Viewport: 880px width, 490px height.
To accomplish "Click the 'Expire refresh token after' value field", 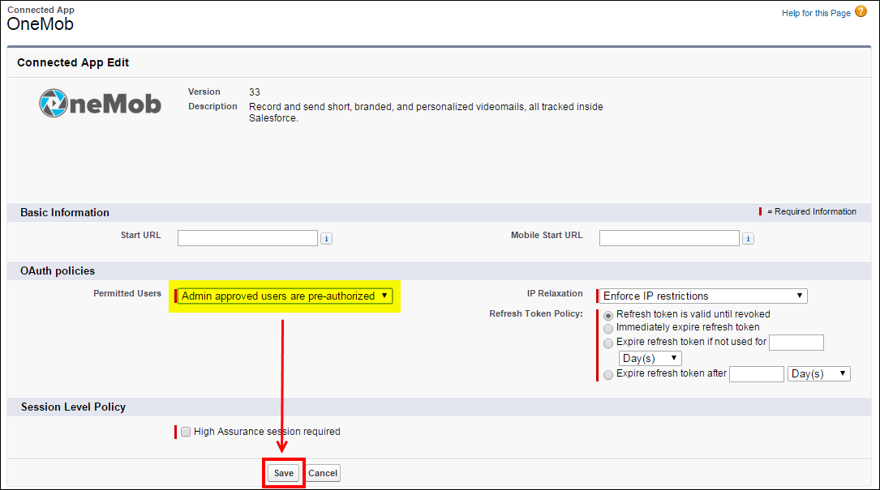I will tap(756, 374).
